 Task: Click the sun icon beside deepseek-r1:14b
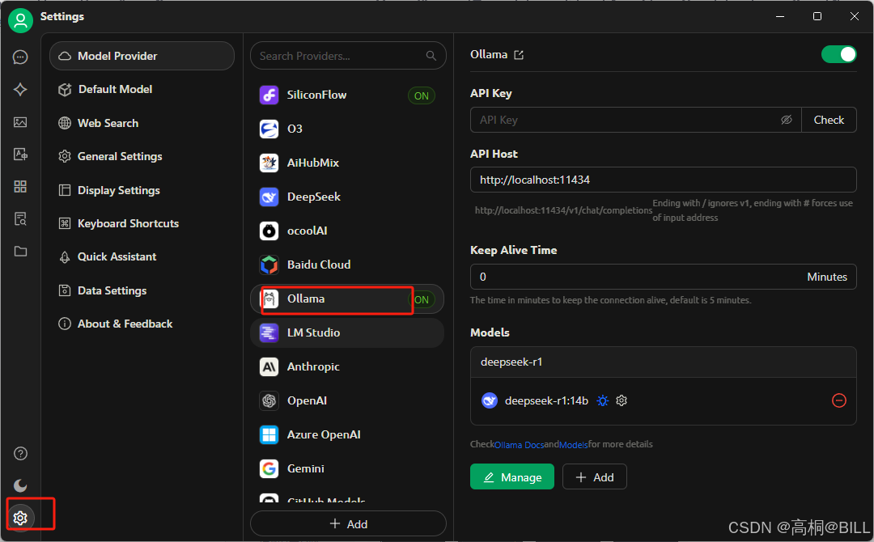pyautogui.click(x=603, y=400)
